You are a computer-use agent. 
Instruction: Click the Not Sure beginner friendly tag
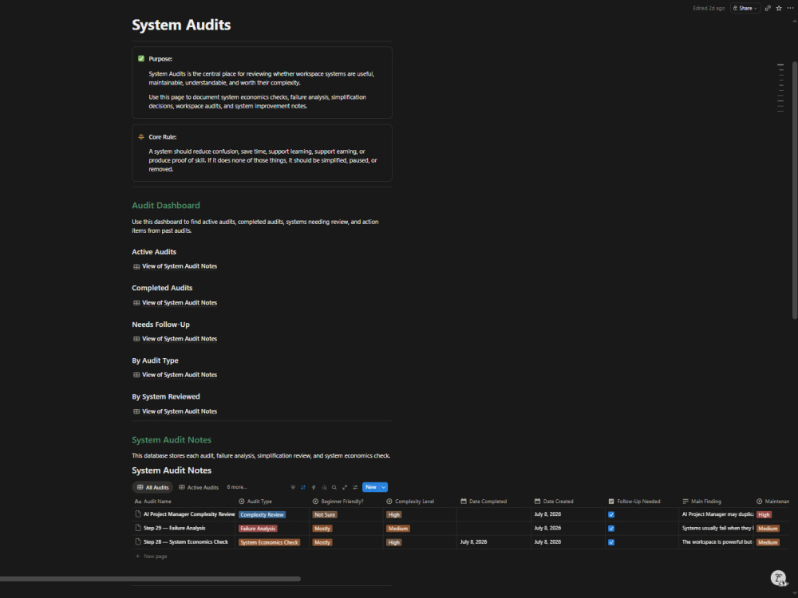click(325, 514)
